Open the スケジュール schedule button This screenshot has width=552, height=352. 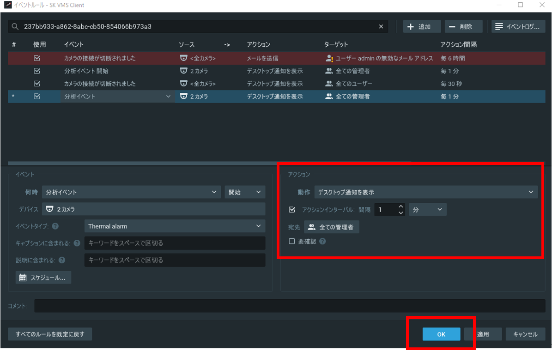coord(43,277)
